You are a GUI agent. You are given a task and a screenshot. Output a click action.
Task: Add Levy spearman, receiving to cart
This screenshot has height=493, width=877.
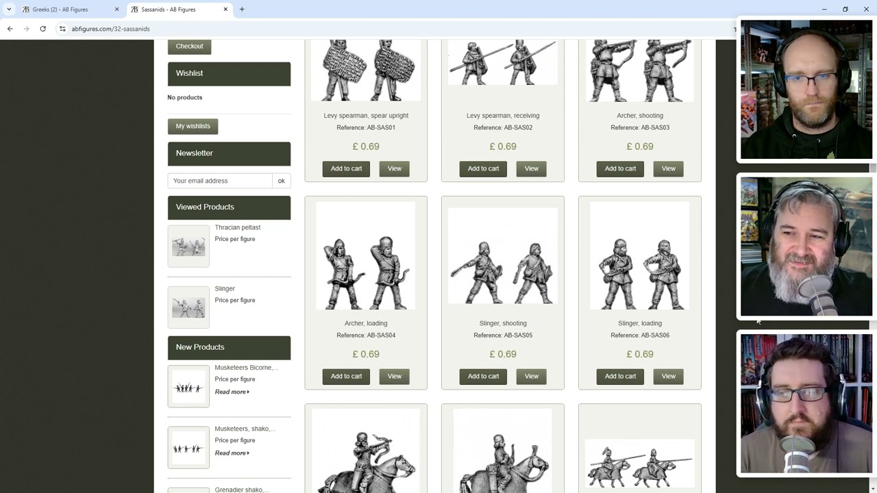coord(483,168)
